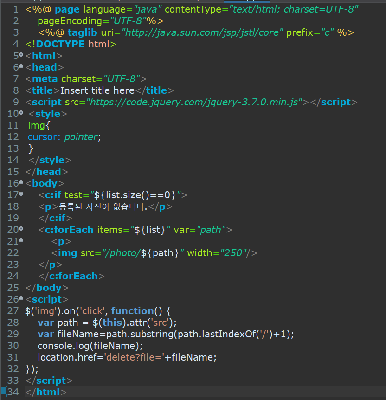This screenshot has width=386, height=400.
Task: Collapse the script fold marker on line 26
Action: (x=21, y=298)
